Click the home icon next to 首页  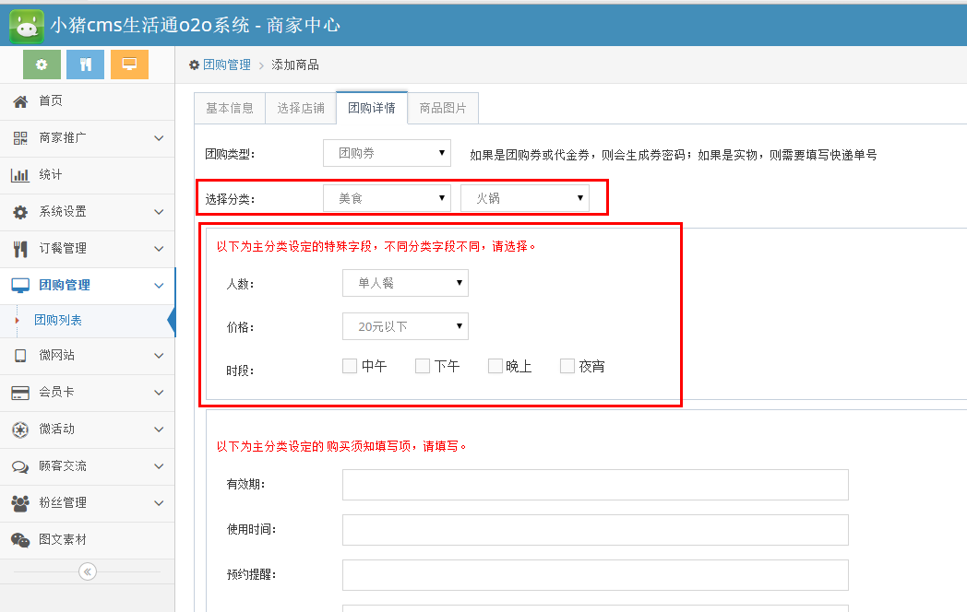pyautogui.click(x=20, y=102)
